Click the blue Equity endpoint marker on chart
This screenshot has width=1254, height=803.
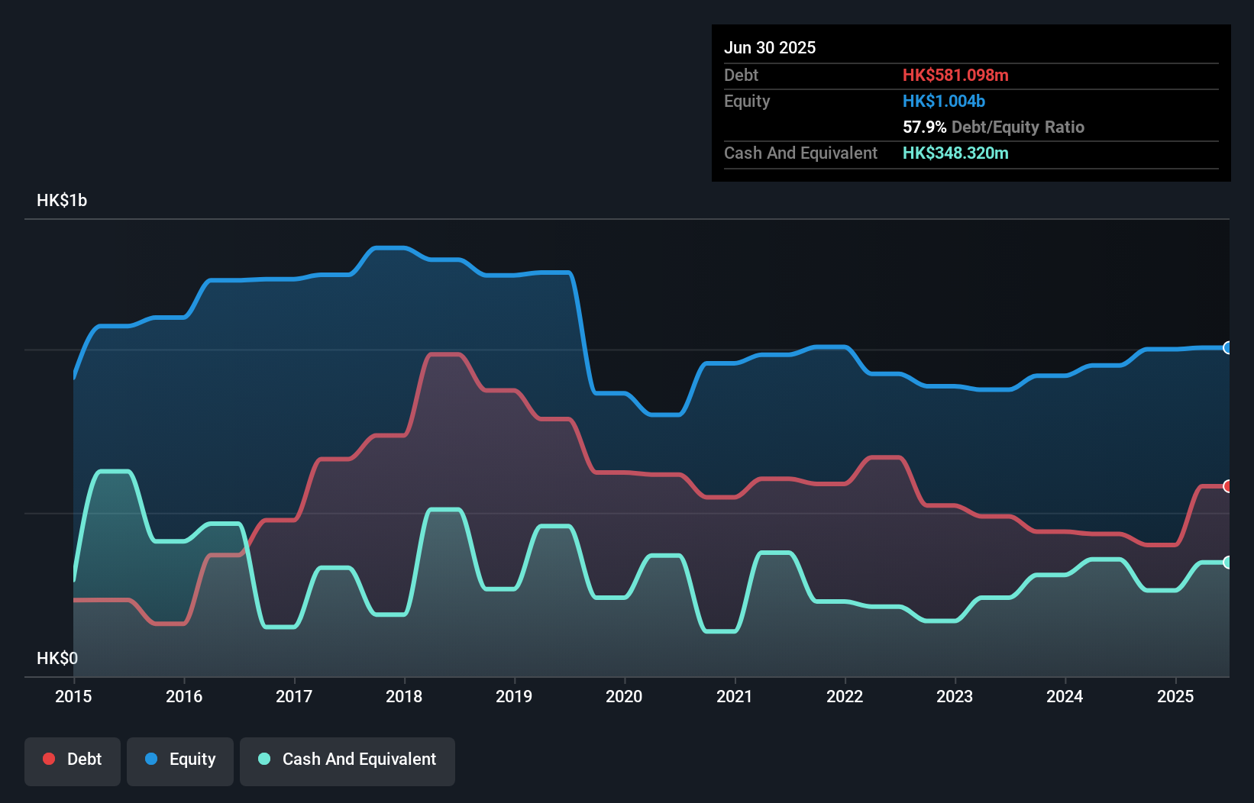point(1228,348)
